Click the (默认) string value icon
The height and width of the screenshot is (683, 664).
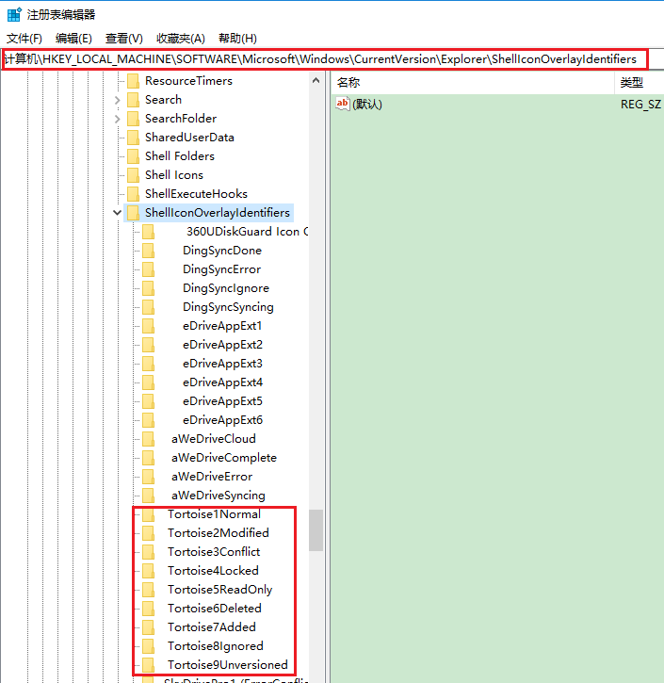pos(342,104)
